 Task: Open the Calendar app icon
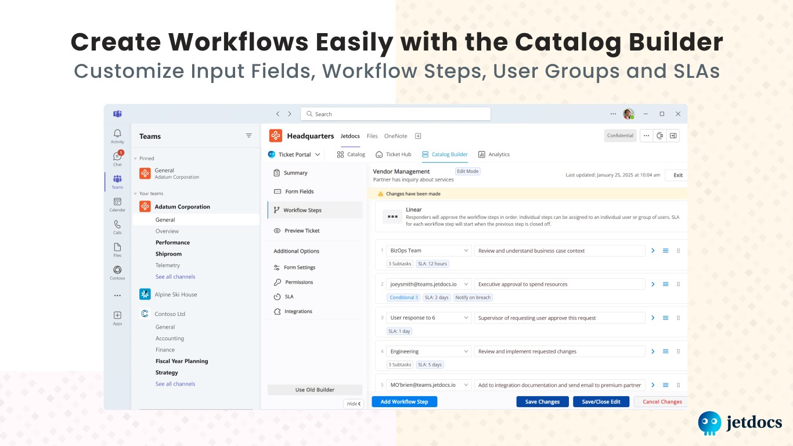tap(117, 204)
